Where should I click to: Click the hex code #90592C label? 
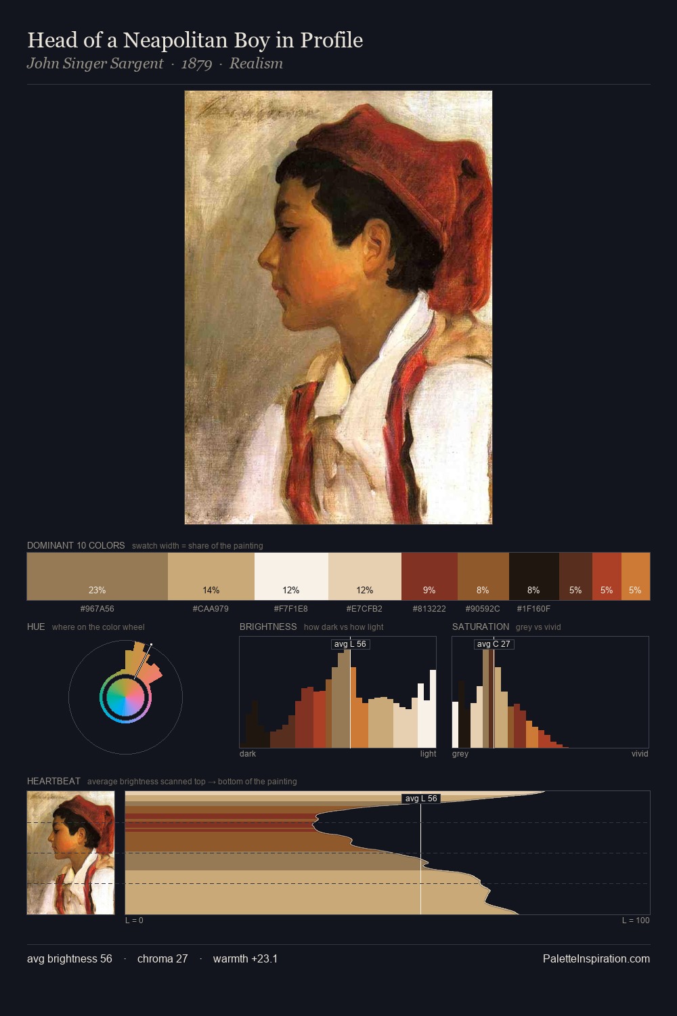[x=483, y=609]
